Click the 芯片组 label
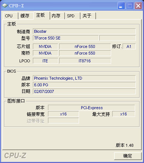Viewport: 144px width, 163px height. tap(23, 46)
